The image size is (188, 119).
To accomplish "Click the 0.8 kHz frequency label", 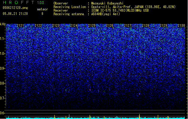I will click(x=3, y=83).
